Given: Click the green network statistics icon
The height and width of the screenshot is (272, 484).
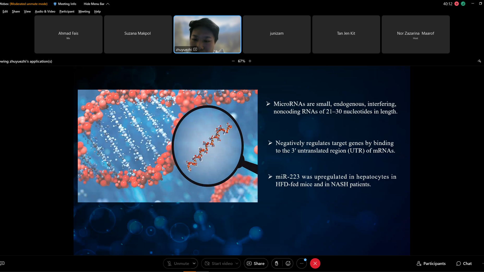Looking at the screenshot, I should 463,4.
